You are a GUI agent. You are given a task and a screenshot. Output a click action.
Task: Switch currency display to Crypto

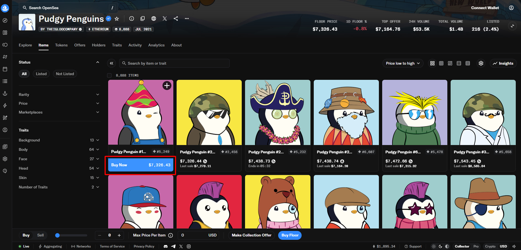(490, 246)
